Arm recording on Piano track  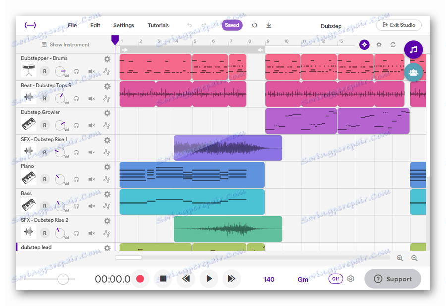coord(45,179)
